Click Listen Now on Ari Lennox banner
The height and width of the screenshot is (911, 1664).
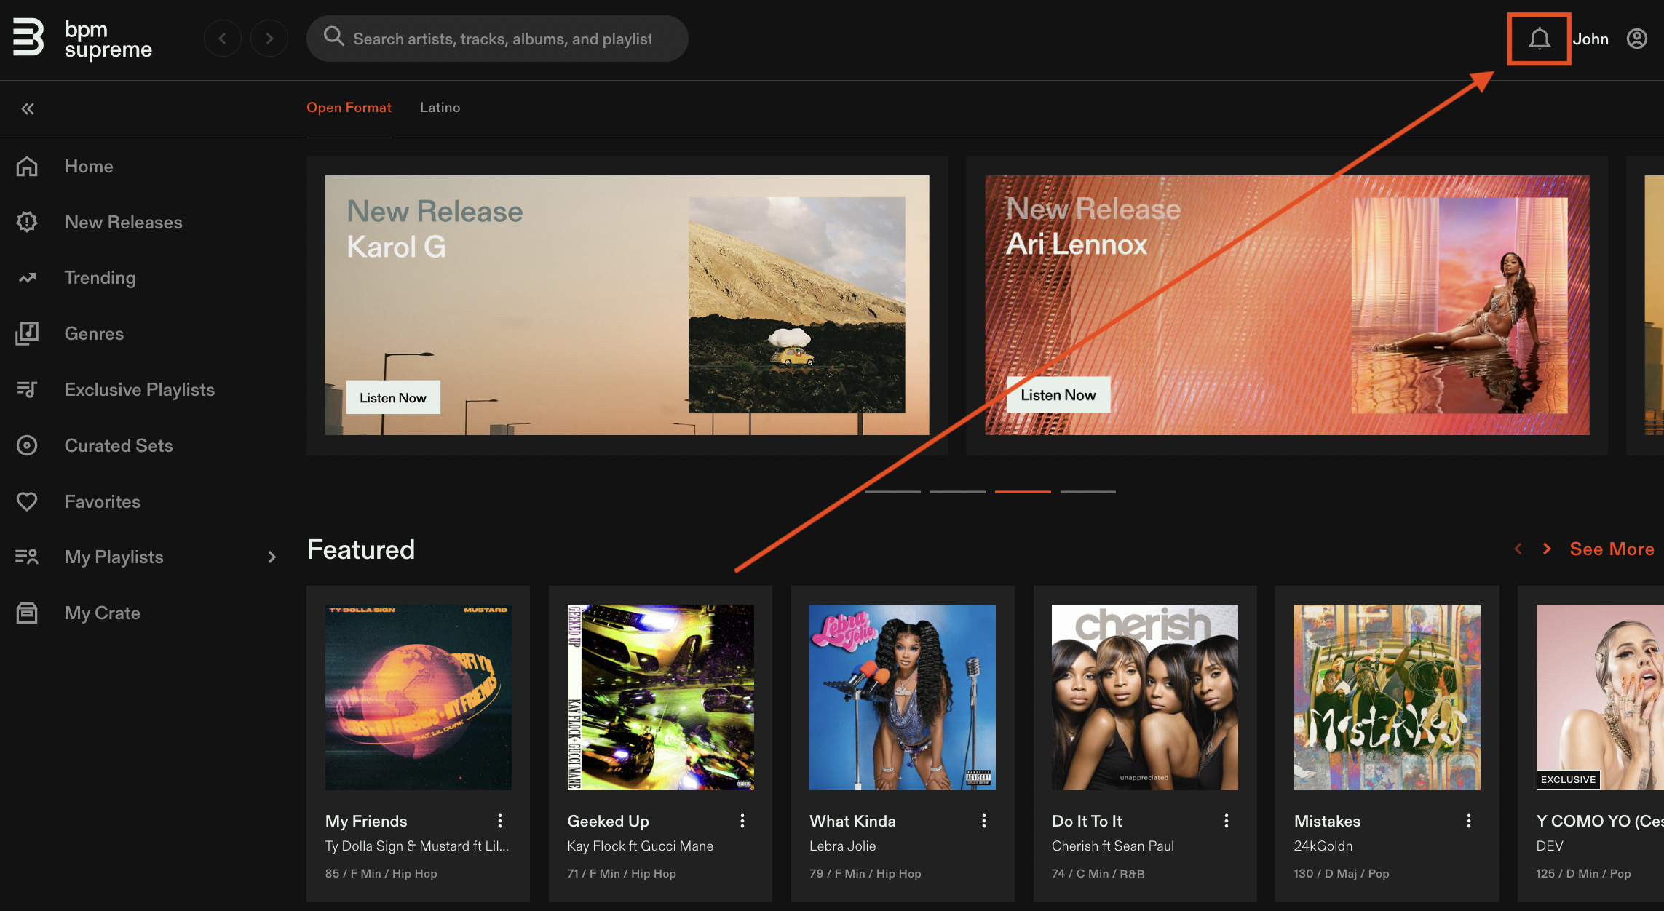click(x=1058, y=394)
